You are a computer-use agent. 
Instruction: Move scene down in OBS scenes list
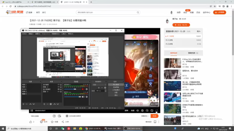click(34, 104)
